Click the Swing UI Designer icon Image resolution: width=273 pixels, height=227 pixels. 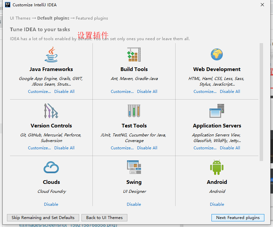pyautogui.click(x=134, y=167)
